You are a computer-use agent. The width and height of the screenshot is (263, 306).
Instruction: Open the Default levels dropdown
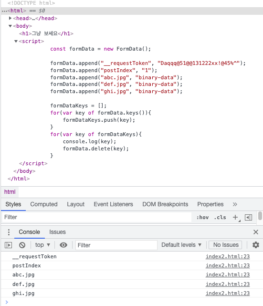click(x=181, y=245)
